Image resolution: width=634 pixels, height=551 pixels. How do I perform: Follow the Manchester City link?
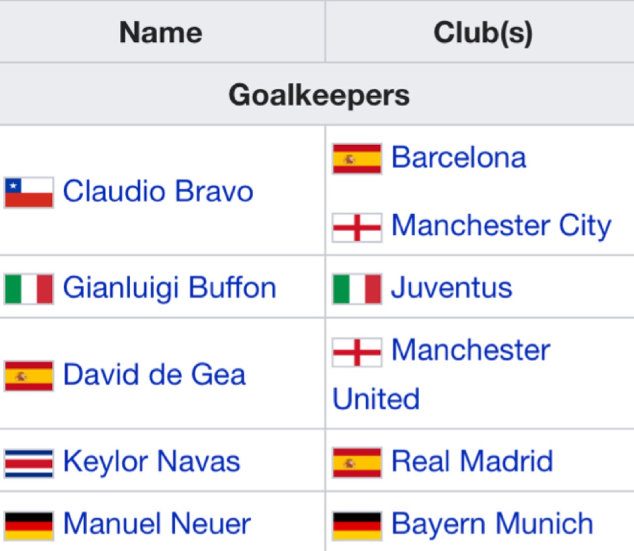pos(501,226)
